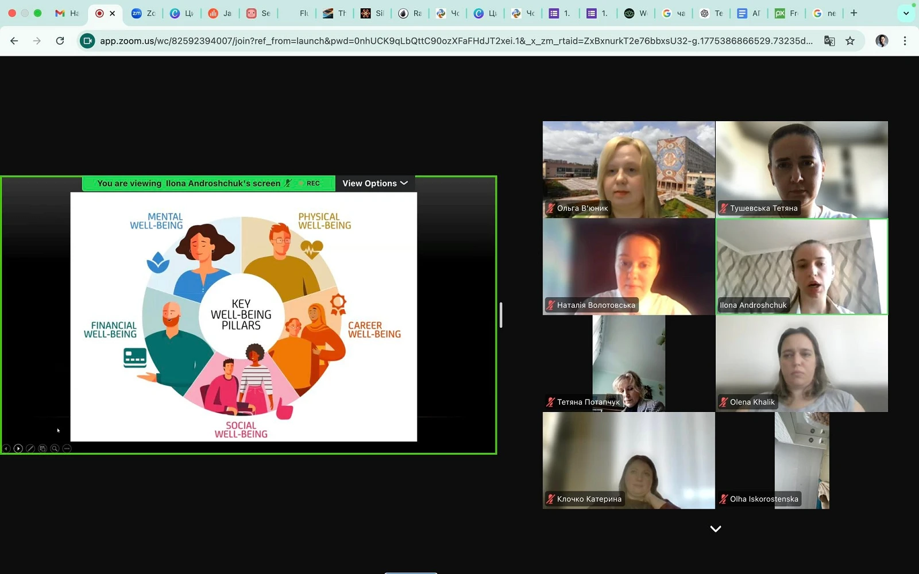Open the three-dots more options on slide
Image resolution: width=919 pixels, height=574 pixels.
tap(67, 448)
